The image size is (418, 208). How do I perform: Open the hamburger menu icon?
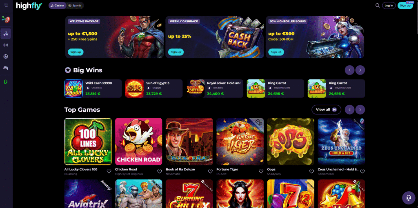point(6,5)
